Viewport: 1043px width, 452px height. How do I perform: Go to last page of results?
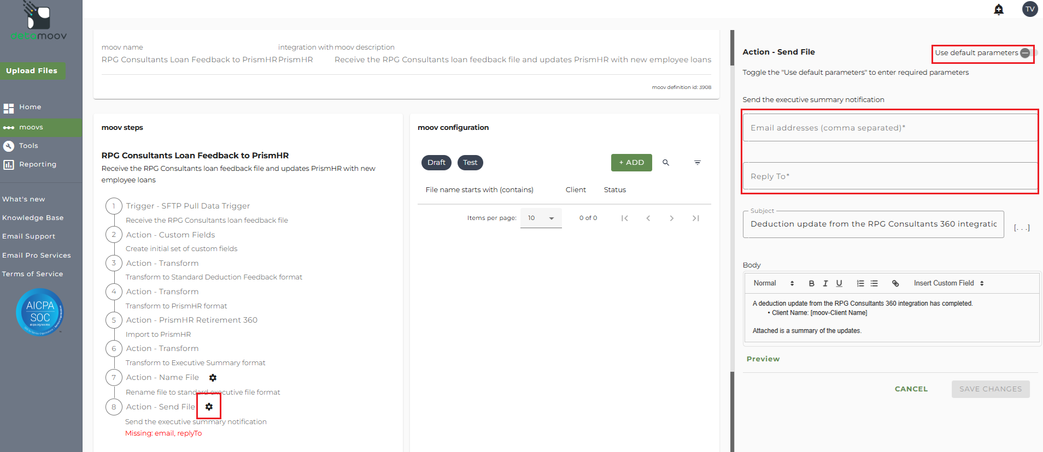(x=696, y=218)
